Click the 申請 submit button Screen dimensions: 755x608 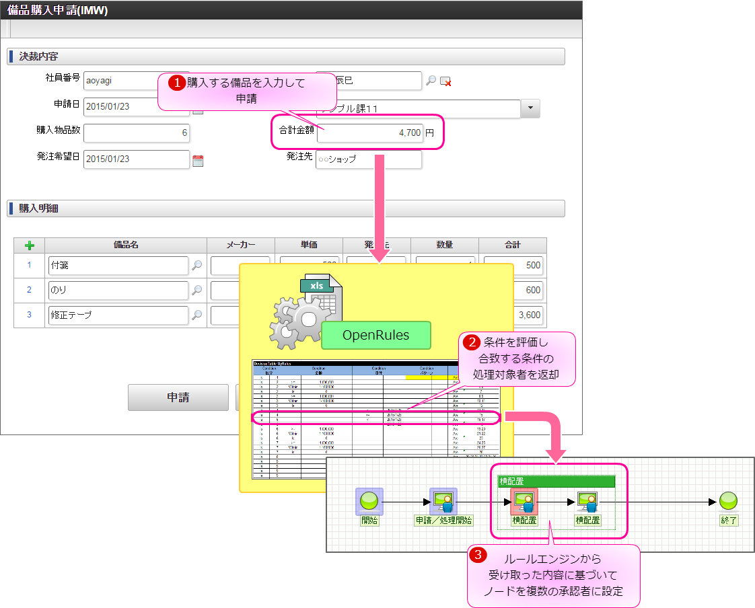pyautogui.click(x=178, y=397)
